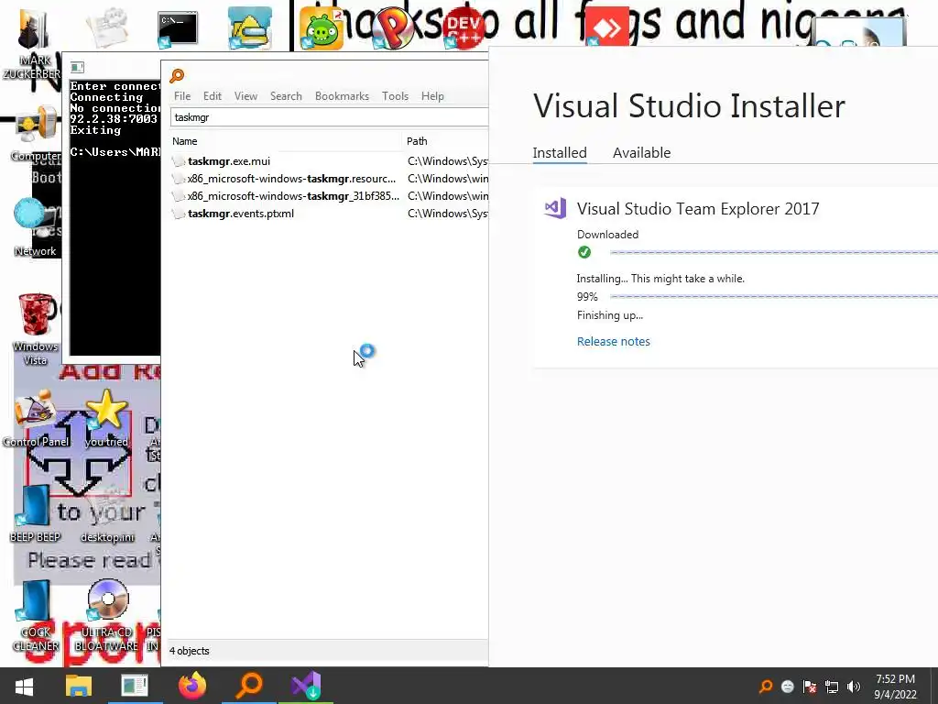Switch to the command prompt taskbar window
Image resolution: width=938 pixels, height=704 pixels.
coord(135,686)
